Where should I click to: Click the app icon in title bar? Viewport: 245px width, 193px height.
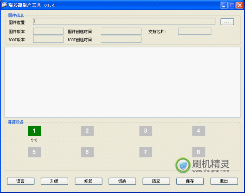(x=4, y=5)
